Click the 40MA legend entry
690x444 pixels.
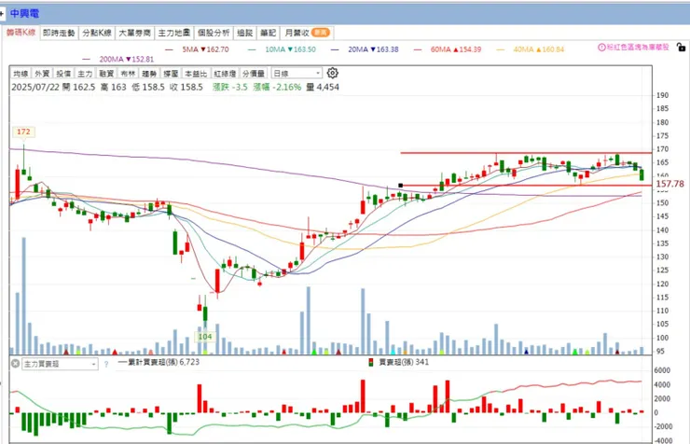(531, 49)
